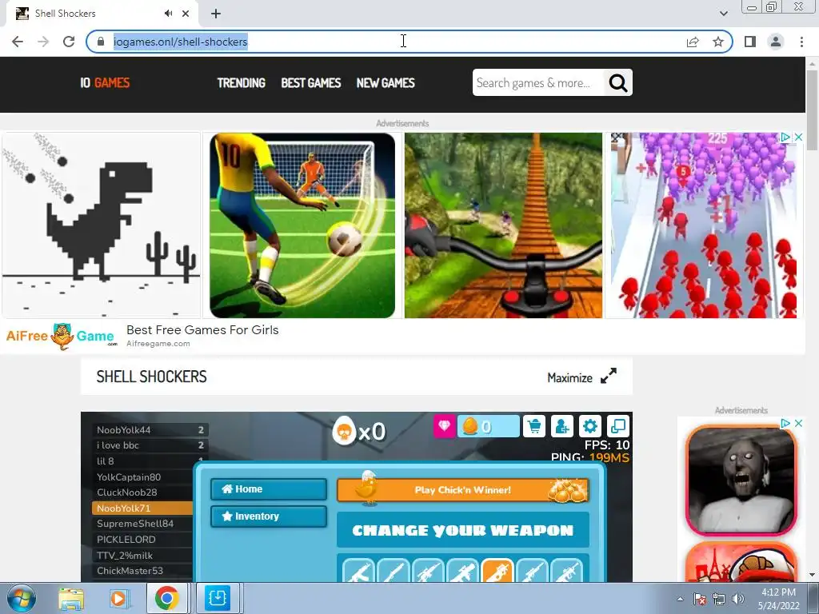
Task: Click player PICKLELORD in leaderboard
Action: pos(142,540)
